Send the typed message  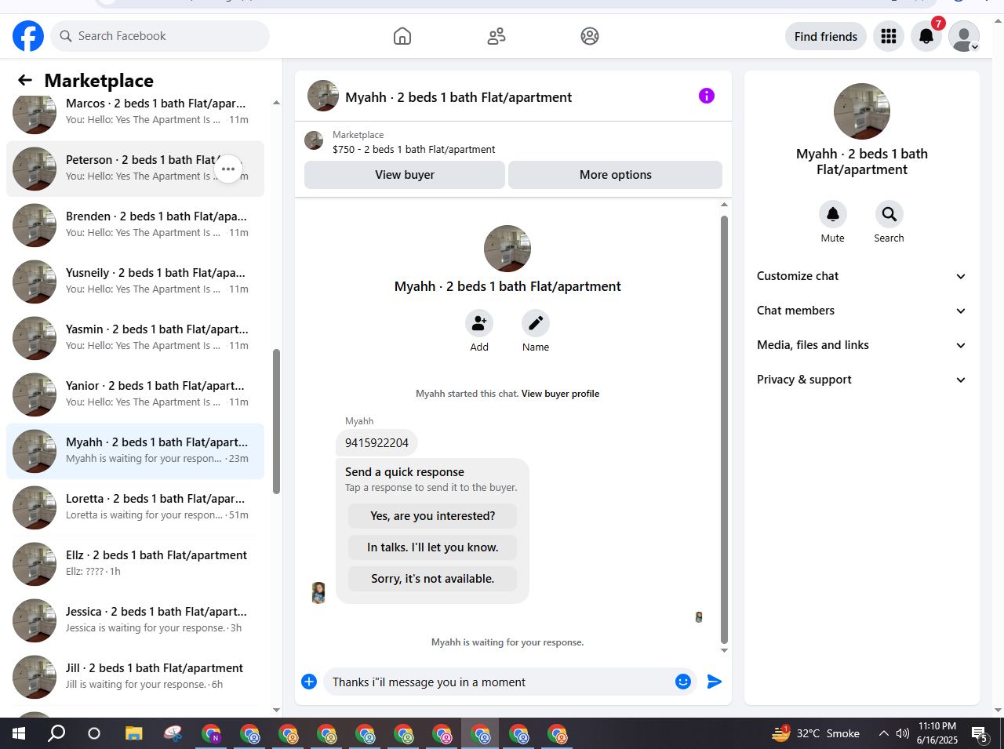coord(715,682)
